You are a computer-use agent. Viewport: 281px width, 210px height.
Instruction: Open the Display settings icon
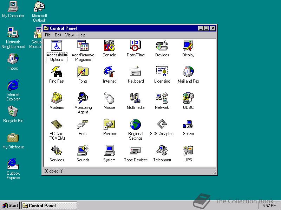coord(188,49)
